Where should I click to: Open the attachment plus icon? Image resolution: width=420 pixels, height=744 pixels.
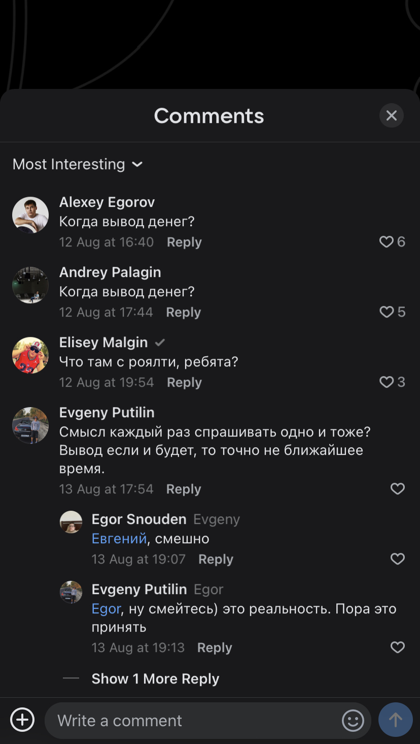(x=22, y=720)
